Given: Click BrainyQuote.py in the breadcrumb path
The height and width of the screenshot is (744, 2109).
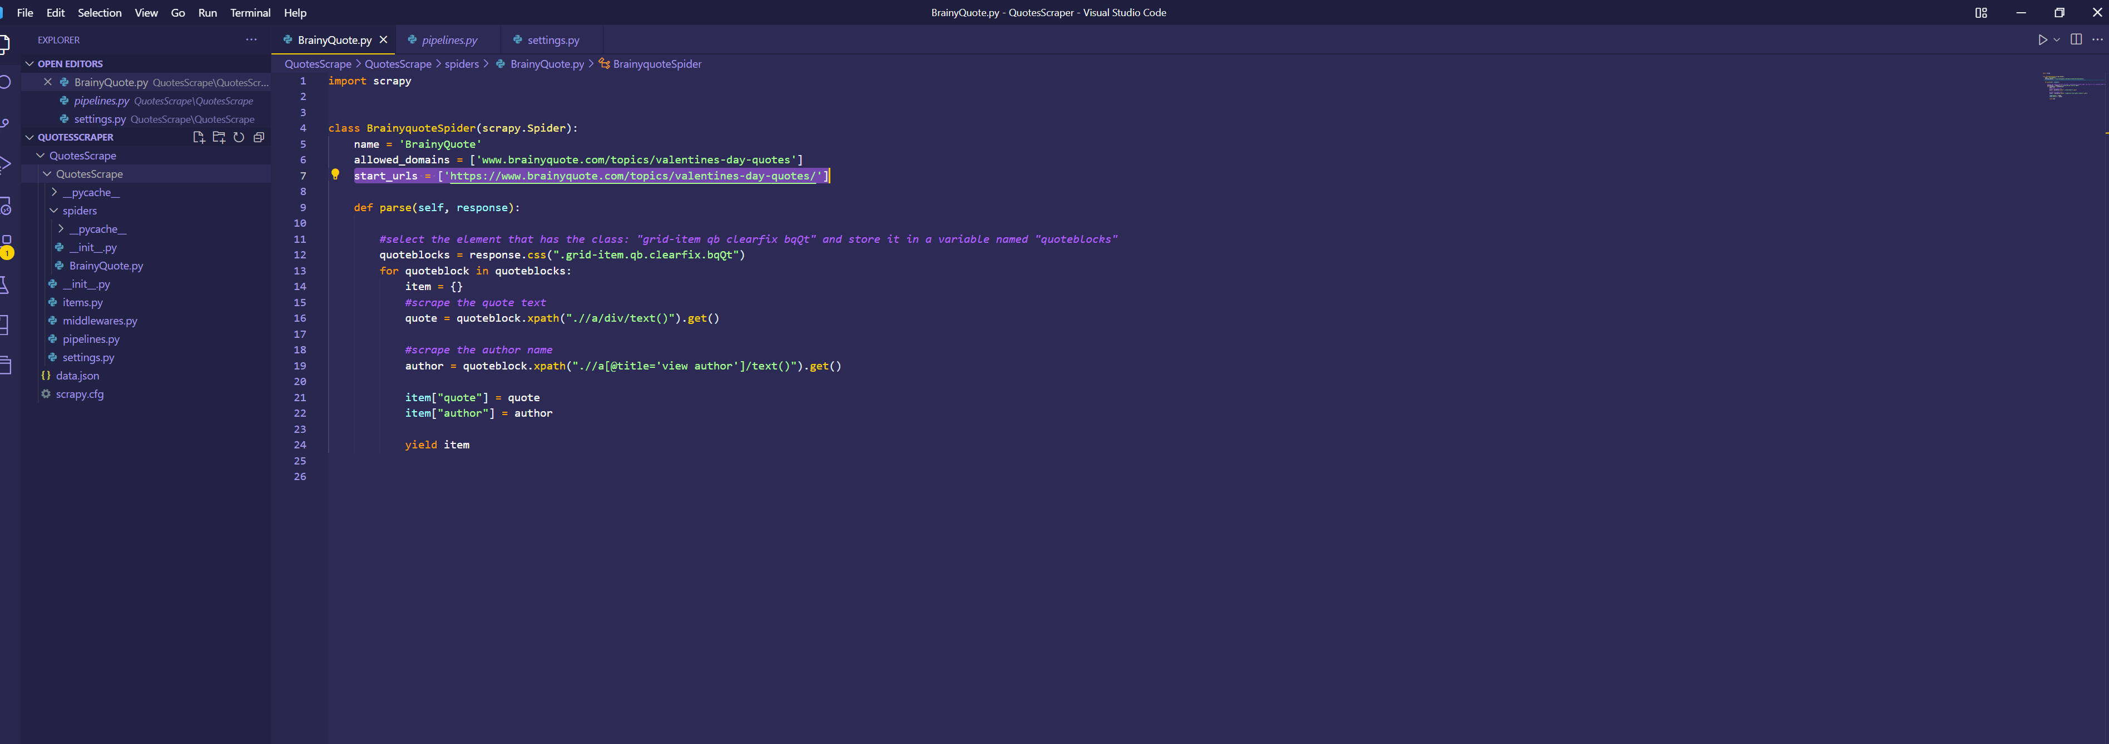Looking at the screenshot, I should tap(547, 64).
